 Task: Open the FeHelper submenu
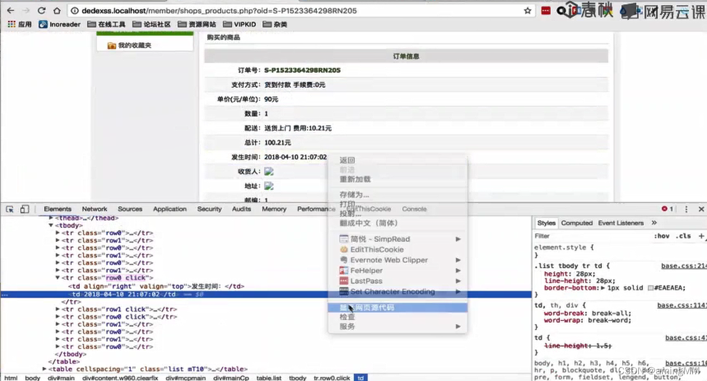point(397,270)
